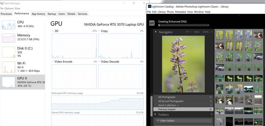Viewport: 265px width, 126px height.
Task: Click the Folders panel plus icon
Action: 211,114
